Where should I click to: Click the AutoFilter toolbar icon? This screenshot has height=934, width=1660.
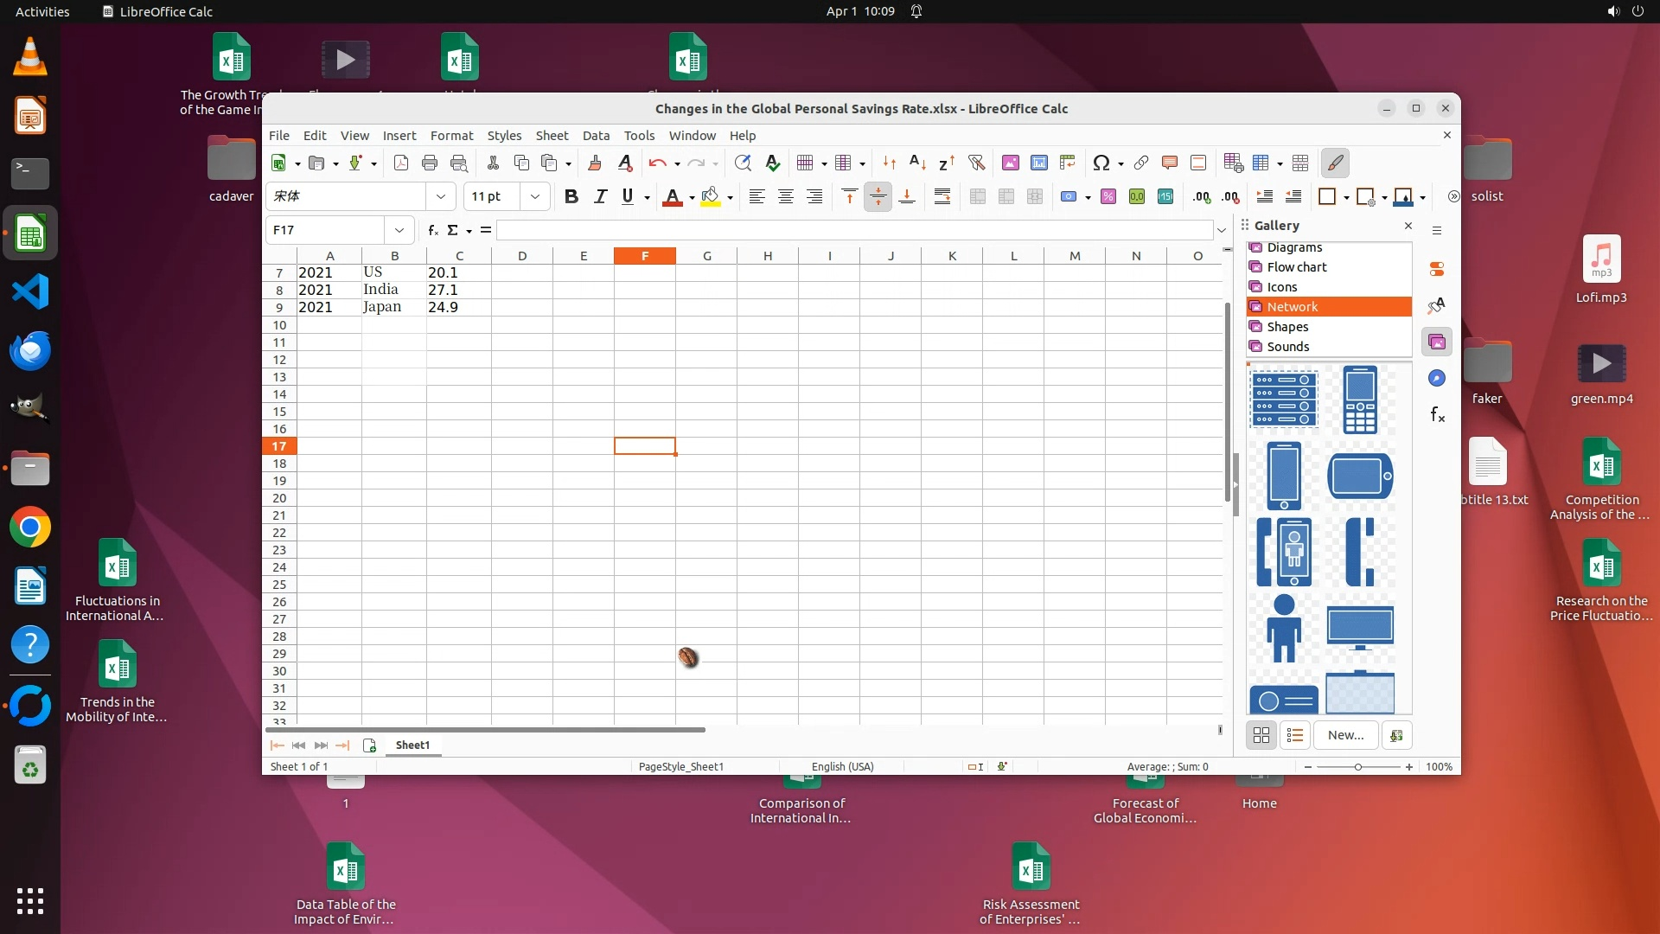(976, 163)
